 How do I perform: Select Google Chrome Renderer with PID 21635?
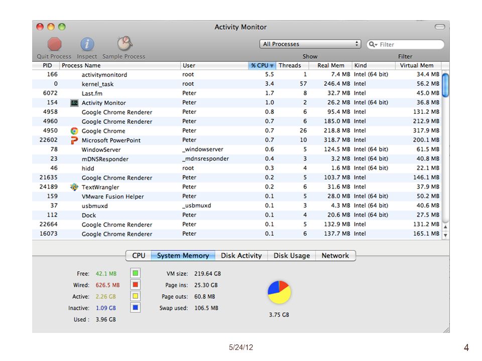(x=236, y=177)
